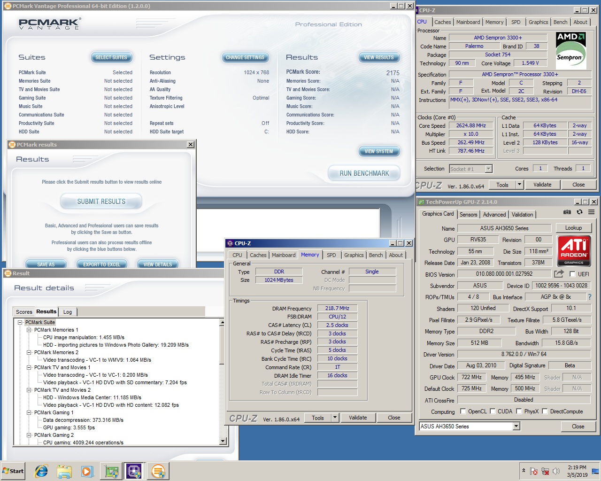The height and width of the screenshot is (481, 601).
Task: Tick the CUDA checkbox
Action: 493,411
